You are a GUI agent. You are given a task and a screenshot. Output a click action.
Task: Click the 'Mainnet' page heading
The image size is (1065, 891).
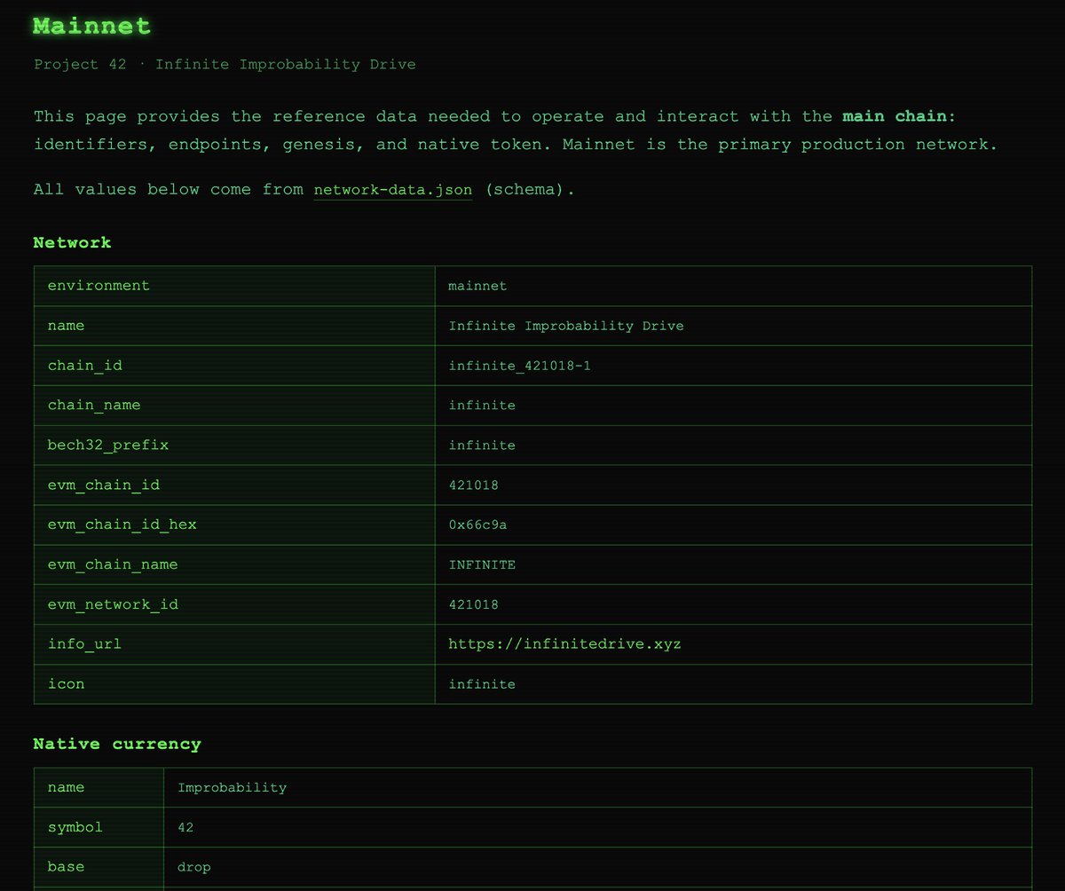pyautogui.click(x=92, y=26)
